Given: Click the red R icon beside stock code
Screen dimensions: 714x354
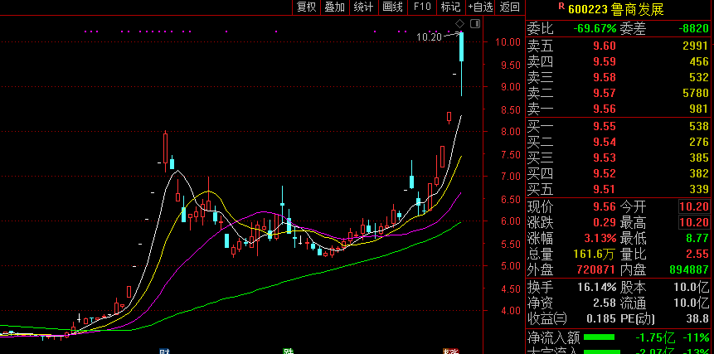Looking at the screenshot, I should pos(561,7).
